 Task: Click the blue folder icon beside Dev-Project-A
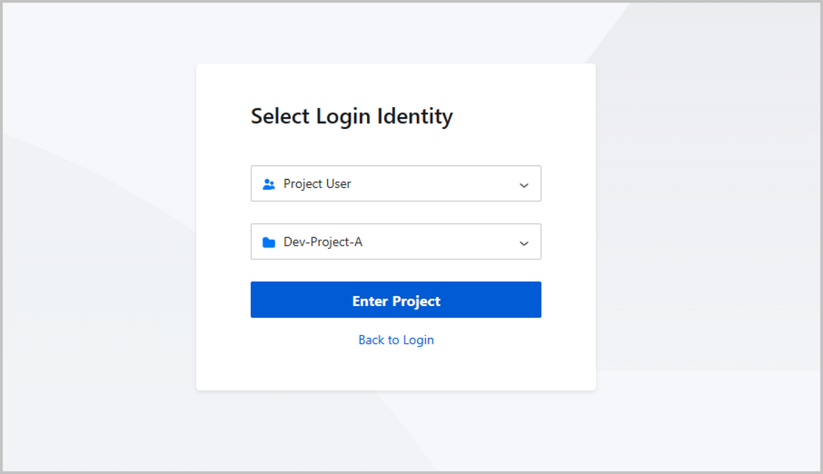[x=269, y=242]
